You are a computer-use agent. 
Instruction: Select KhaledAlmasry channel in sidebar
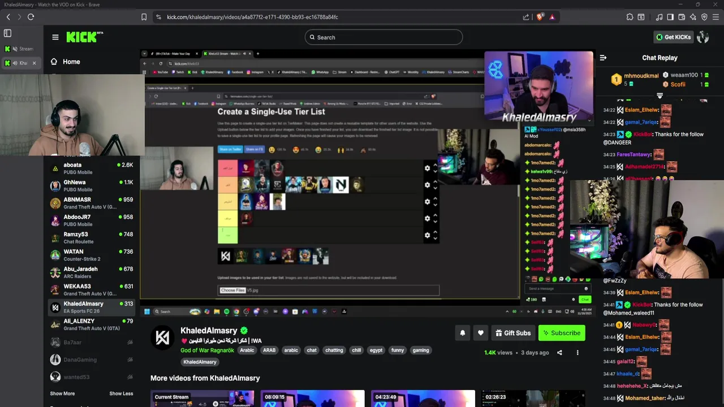(x=91, y=307)
